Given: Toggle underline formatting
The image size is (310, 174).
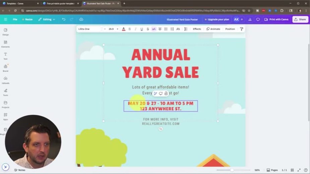Looking at the screenshot, I should (x=141, y=29).
